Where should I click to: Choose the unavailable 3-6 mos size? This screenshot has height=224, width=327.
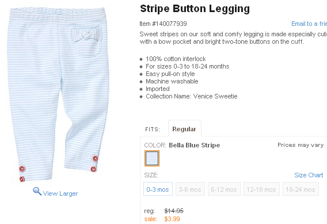pyautogui.click(x=190, y=189)
